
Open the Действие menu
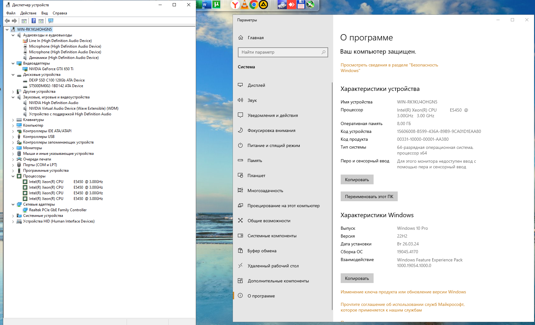point(28,13)
